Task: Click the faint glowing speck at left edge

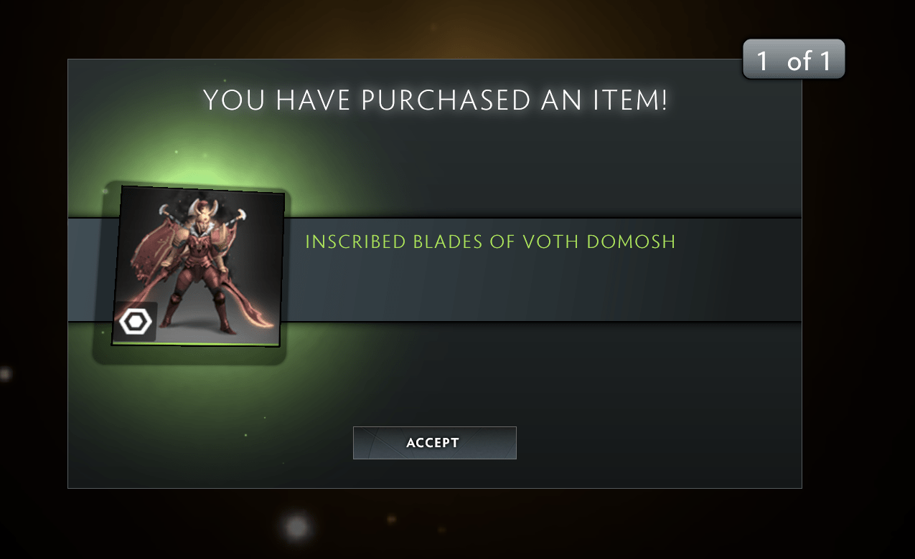Action: pyautogui.click(x=6, y=374)
